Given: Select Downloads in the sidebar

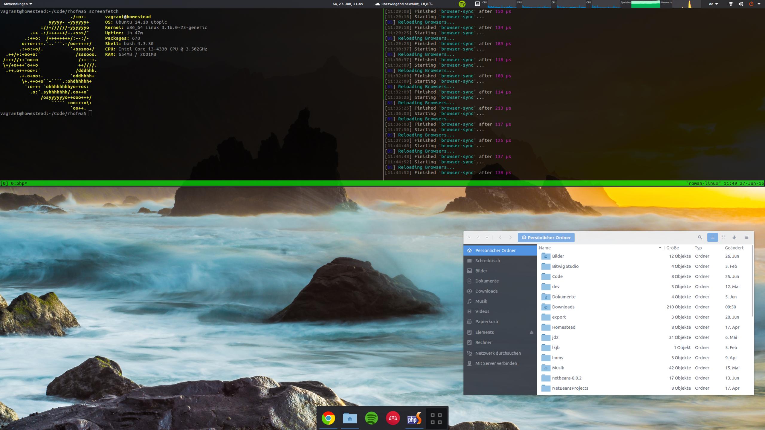Looking at the screenshot, I should 486,291.
